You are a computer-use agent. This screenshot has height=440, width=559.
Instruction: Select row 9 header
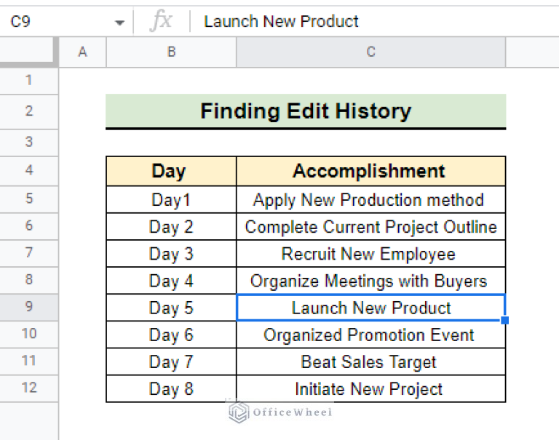(29, 307)
